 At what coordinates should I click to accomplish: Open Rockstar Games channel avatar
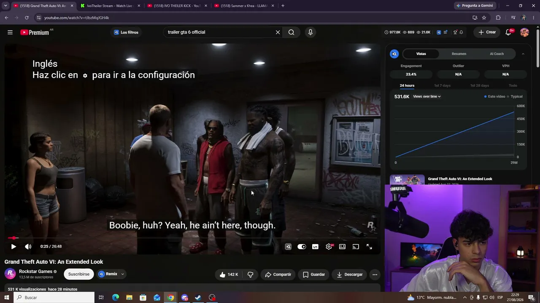[10, 274]
